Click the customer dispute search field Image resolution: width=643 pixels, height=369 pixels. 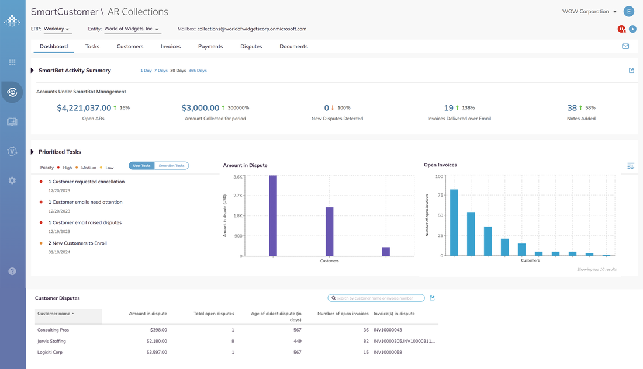click(376, 298)
